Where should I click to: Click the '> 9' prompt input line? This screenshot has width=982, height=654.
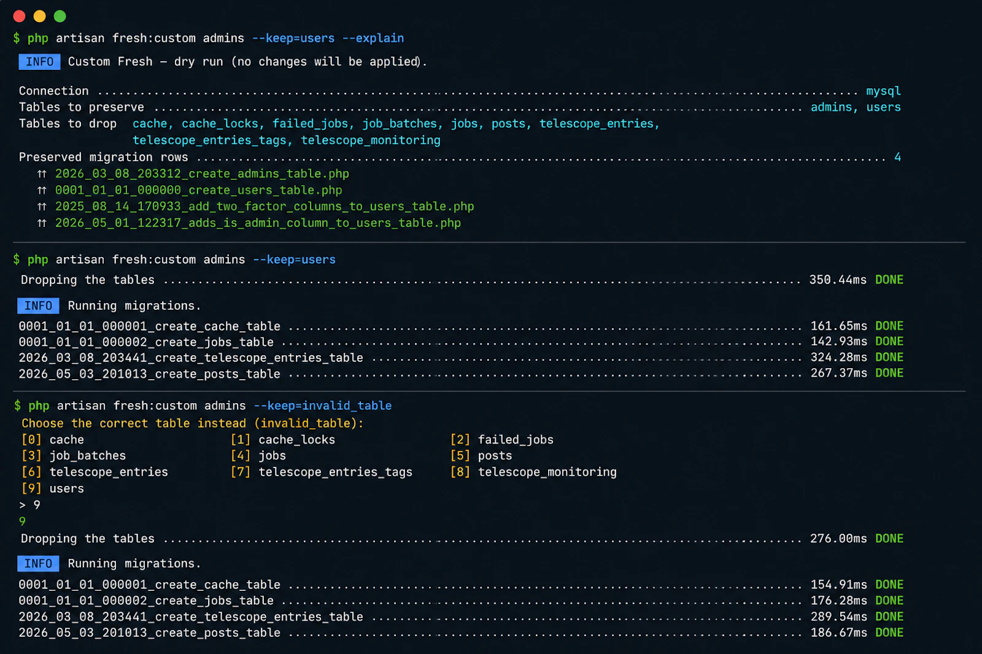(x=29, y=505)
